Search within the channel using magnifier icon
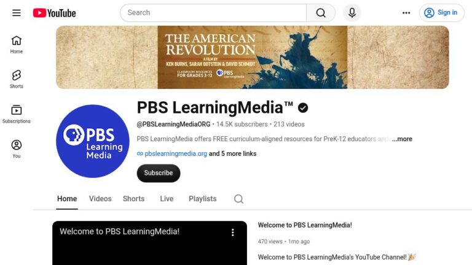This screenshot has width=472, height=265. tap(238, 199)
